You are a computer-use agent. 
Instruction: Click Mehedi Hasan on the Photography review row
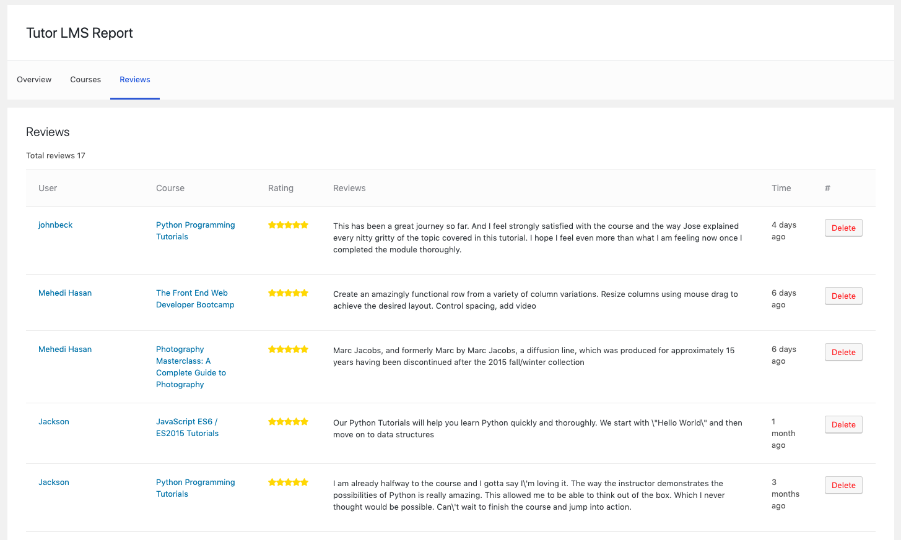65,349
